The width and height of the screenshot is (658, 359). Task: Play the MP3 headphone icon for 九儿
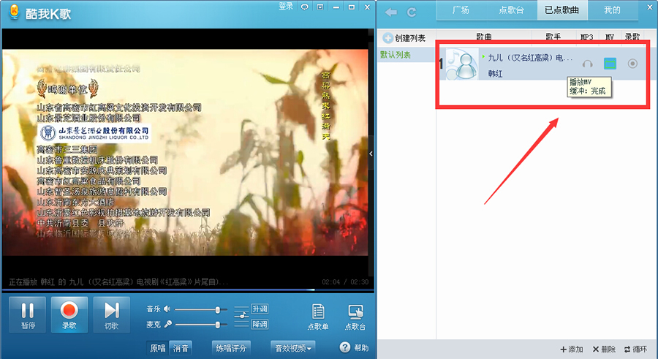pyautogui.click(x=587, y=64)
